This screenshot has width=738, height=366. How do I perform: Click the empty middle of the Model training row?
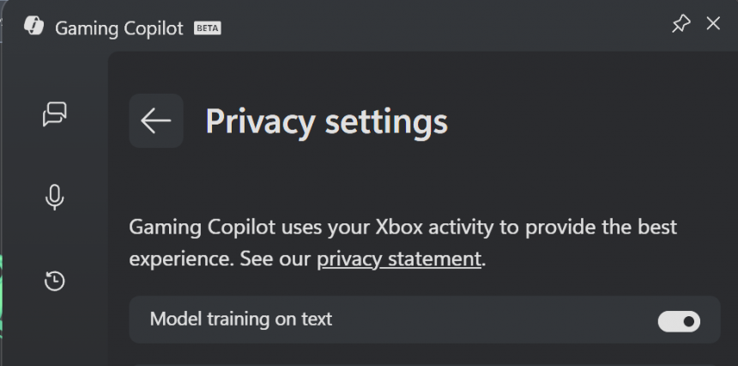pos(489,320)
